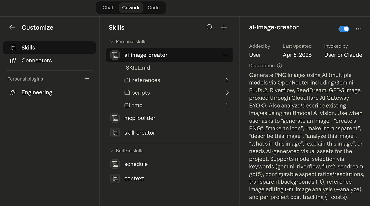Click the context skill icon
Screen dimensions: 370x206
pos(115,179)
